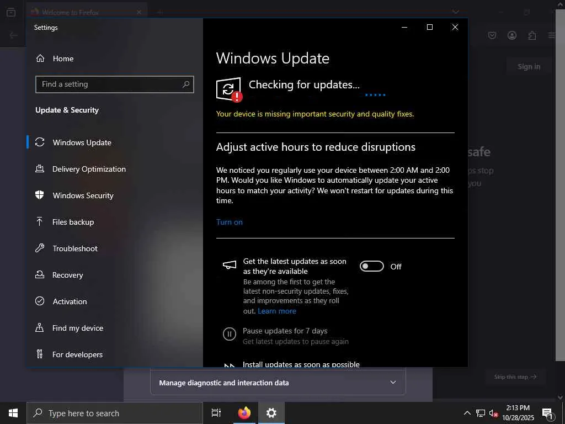Select Recovery in the sidebar
Image resolution: width=565 pixels, height=424 pixels.
coord(67,275)
